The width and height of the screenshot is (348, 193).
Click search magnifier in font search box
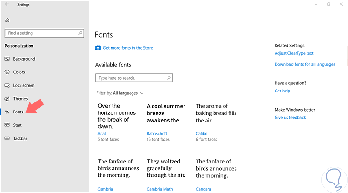click(169, 78)
